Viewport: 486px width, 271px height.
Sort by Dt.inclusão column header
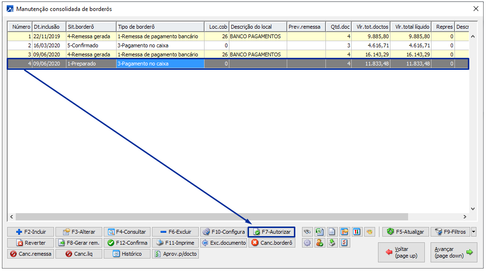[49, 27]
